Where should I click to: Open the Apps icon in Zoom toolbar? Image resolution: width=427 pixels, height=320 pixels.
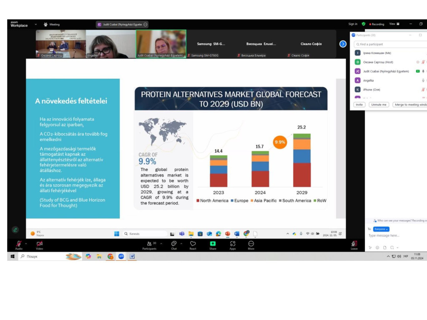click(x=233, y=244)
